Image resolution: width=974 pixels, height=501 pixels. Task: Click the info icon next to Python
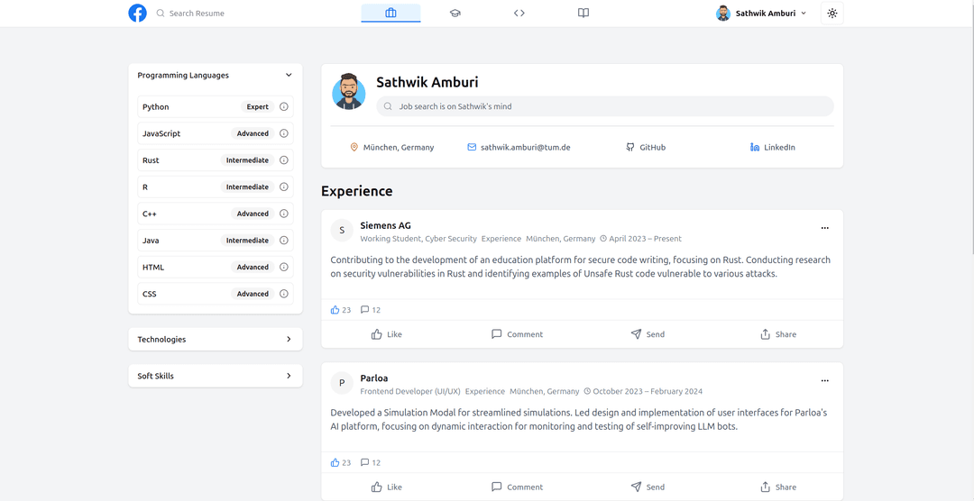[284, 107]
